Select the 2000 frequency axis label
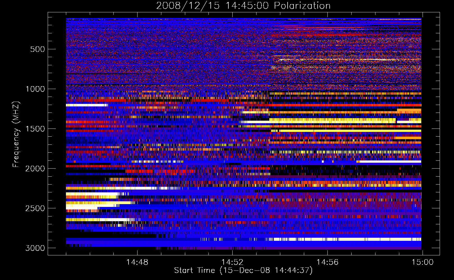454x280 pixels. tap(35, 169)
